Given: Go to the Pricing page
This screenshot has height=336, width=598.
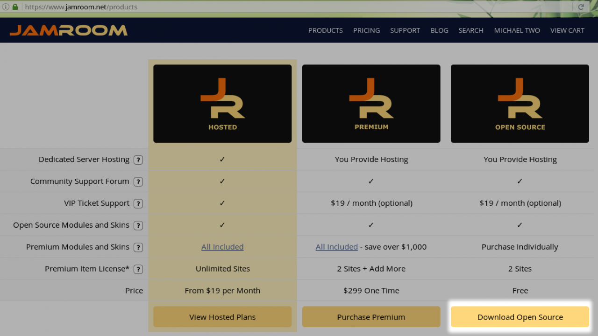Looking at the screenshot, I should tap(366, 30).
